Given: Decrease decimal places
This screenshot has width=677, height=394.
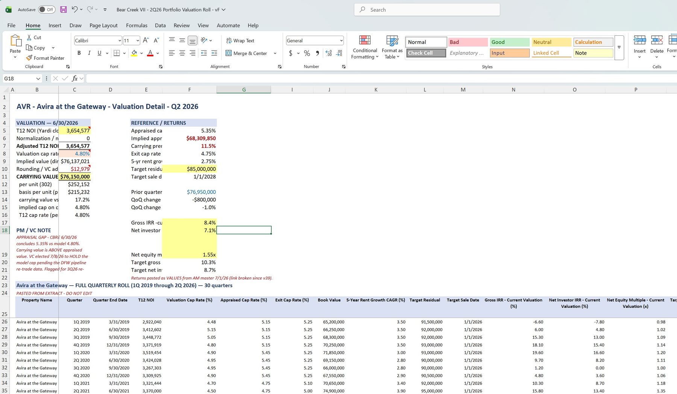Looking at the screenshot, I should click(339, 53).
